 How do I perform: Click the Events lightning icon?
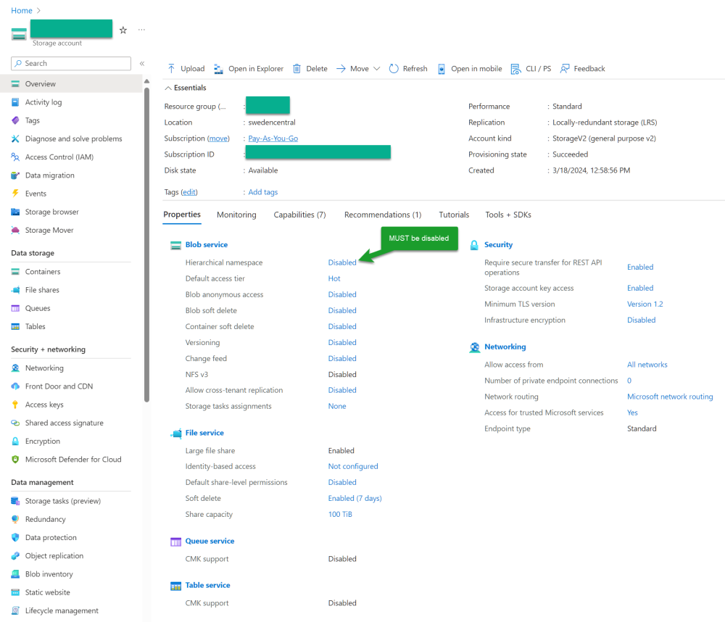click(15, 194)
